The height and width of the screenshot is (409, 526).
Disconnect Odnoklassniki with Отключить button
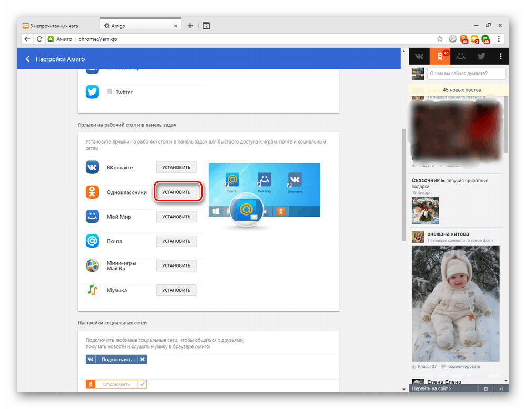(117, 384)
